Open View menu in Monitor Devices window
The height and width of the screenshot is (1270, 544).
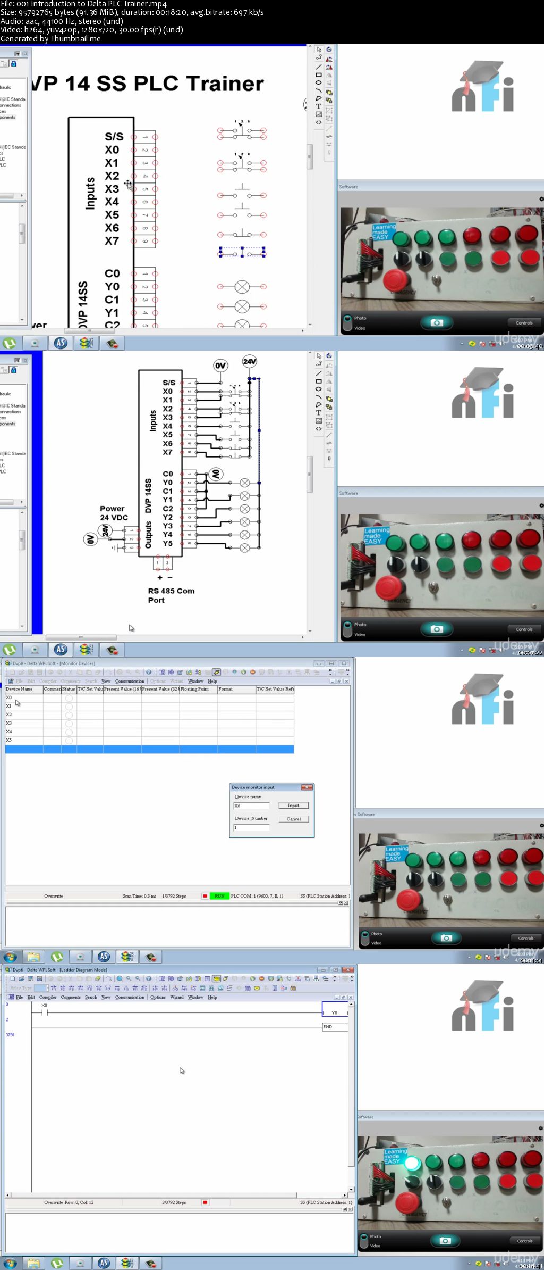coord(106,681)
